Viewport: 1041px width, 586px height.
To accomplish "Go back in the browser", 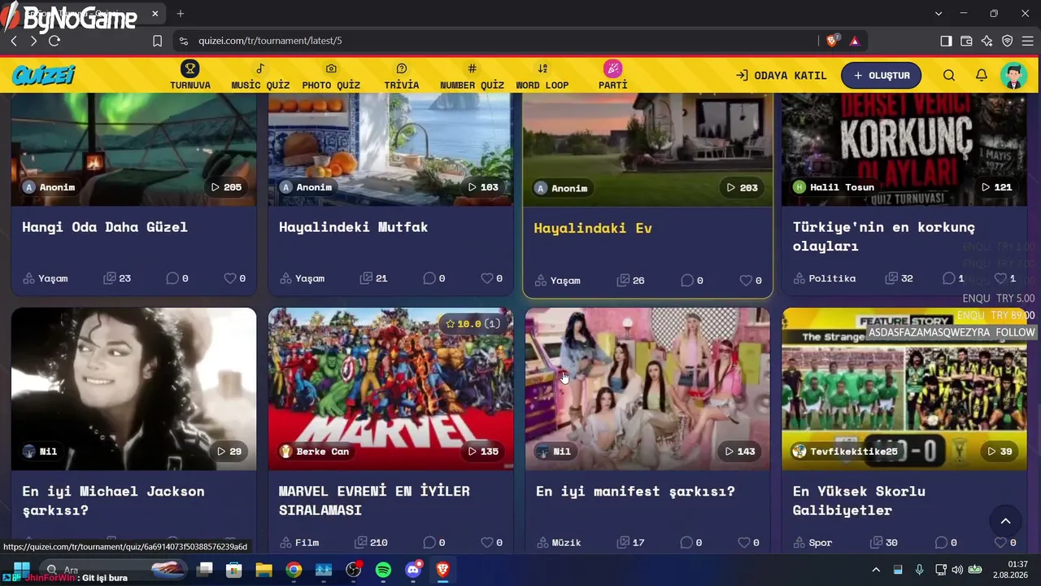I will [14, 41].
